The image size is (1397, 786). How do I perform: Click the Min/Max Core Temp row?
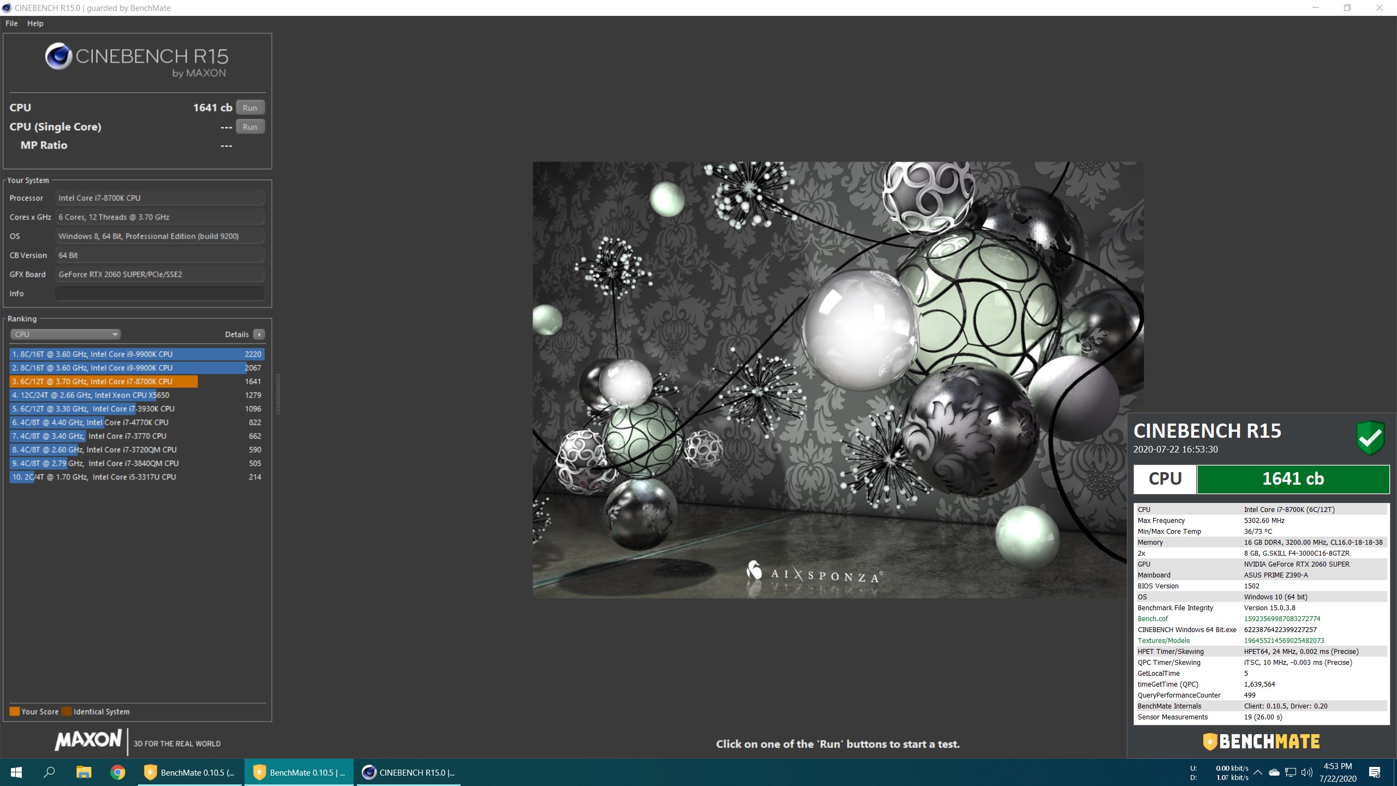pos(1261,531)
